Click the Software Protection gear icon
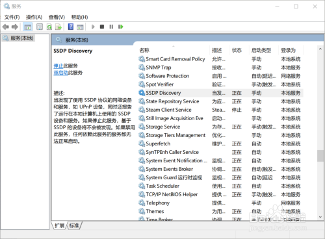Viewport: 325px width, 239px height. pyautogui.click(x=142, y=76)
